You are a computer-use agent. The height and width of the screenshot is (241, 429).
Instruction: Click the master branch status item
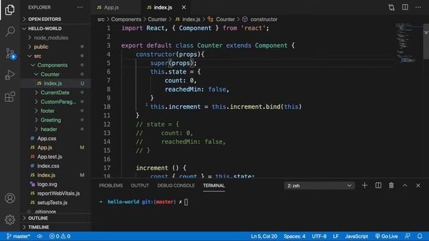18,236
